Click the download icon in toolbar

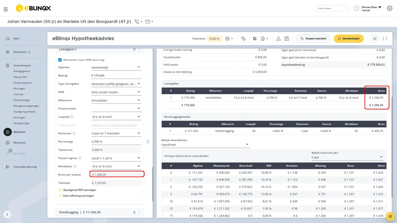[279, 39]
